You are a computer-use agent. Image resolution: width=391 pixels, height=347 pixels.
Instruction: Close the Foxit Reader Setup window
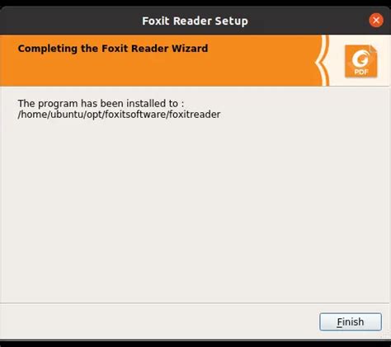(x=376, y=21)
